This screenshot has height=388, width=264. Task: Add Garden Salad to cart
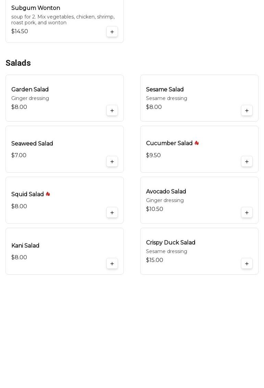(x=112, y=111)
